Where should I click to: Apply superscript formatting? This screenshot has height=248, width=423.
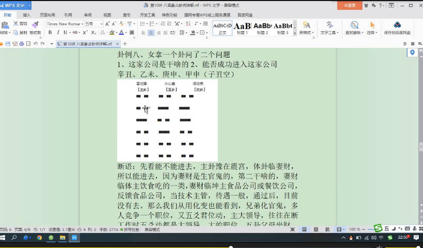pos(85,32)
